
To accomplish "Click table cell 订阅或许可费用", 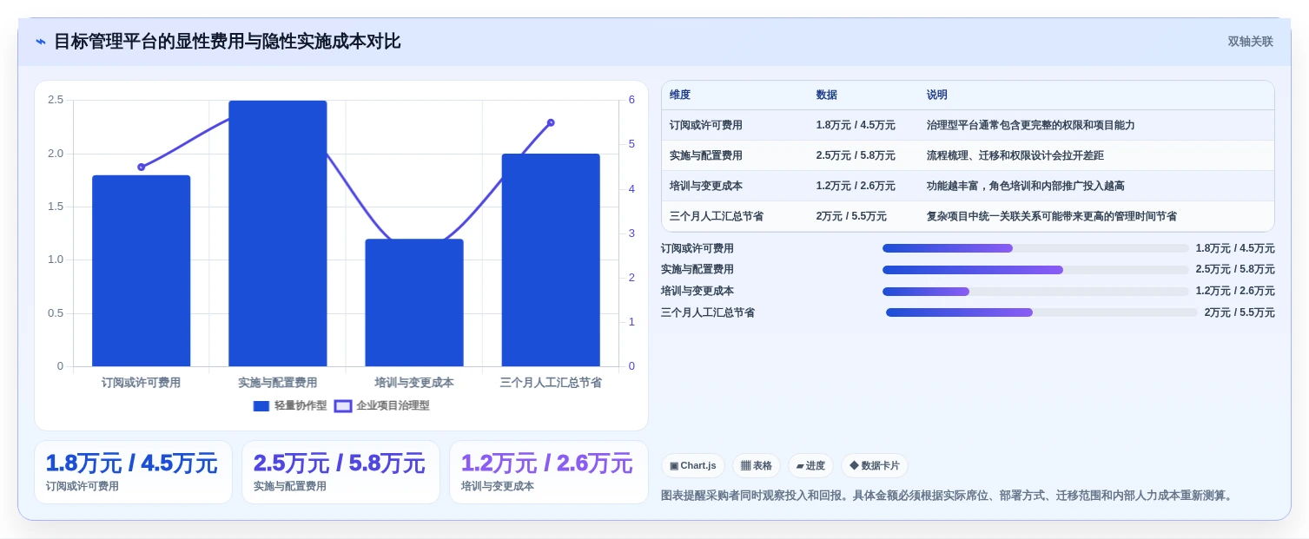I will (x=706, y=126).
